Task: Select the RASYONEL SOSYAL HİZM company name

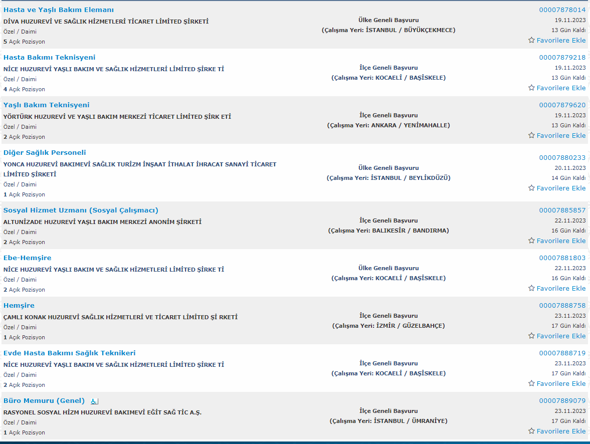Action: click(x=102, y=412)
